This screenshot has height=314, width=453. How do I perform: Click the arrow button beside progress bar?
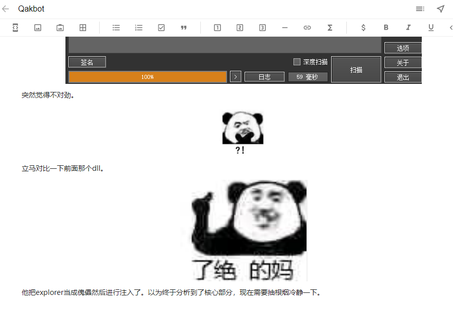[236, 77]
